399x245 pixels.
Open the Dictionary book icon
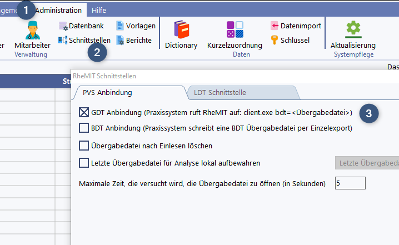181,34
